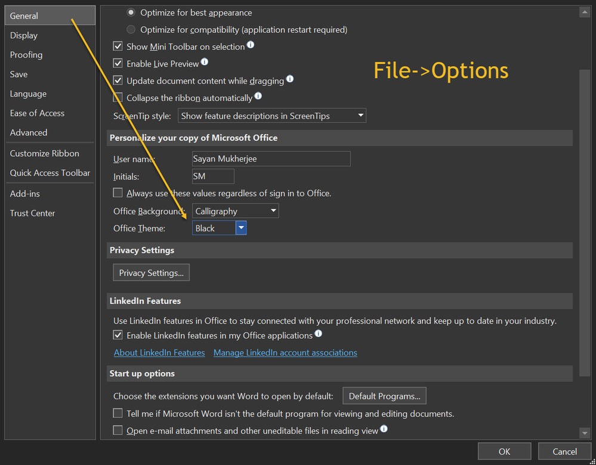
Task: Switch to the Proofing category
Action: point(26,55)
